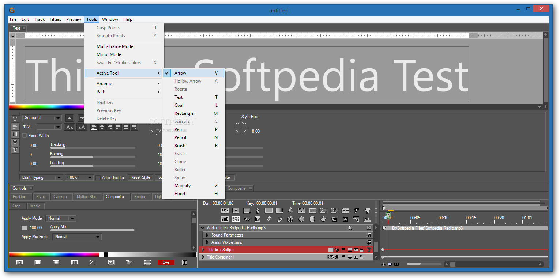
Task: Enable the Auto Update checkbox
Action: 98,178
